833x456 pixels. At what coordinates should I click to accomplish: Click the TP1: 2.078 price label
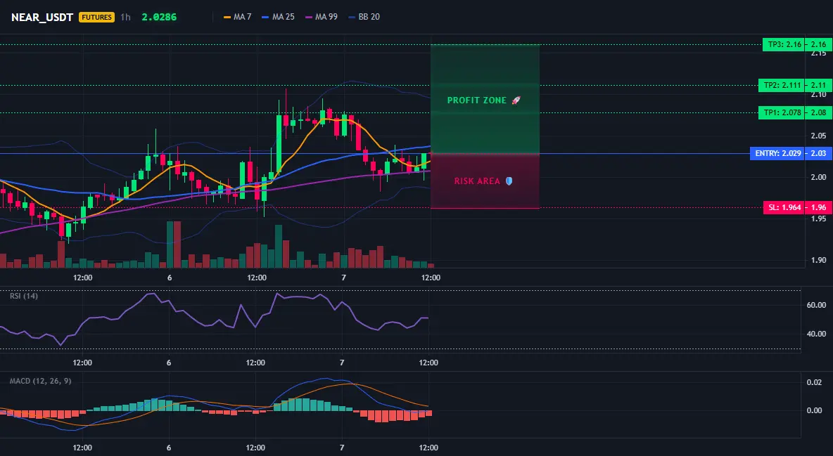click(781, 112)
